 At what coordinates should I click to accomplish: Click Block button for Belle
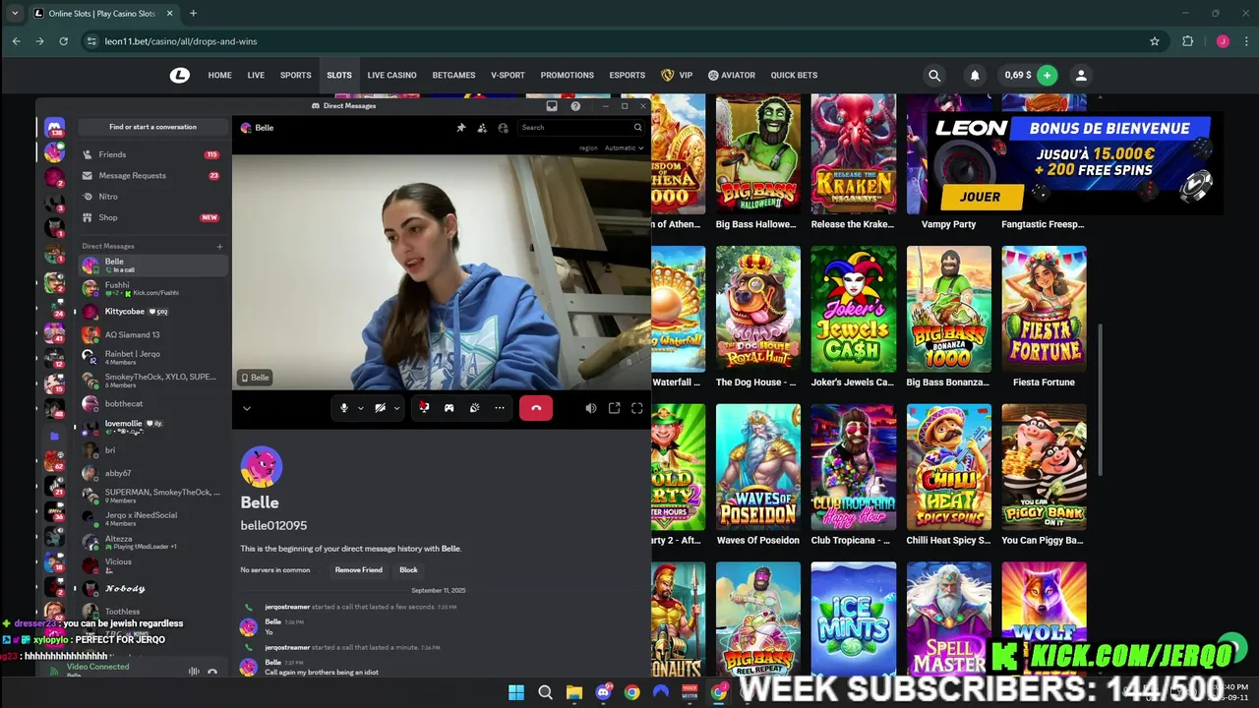[408, 570]
